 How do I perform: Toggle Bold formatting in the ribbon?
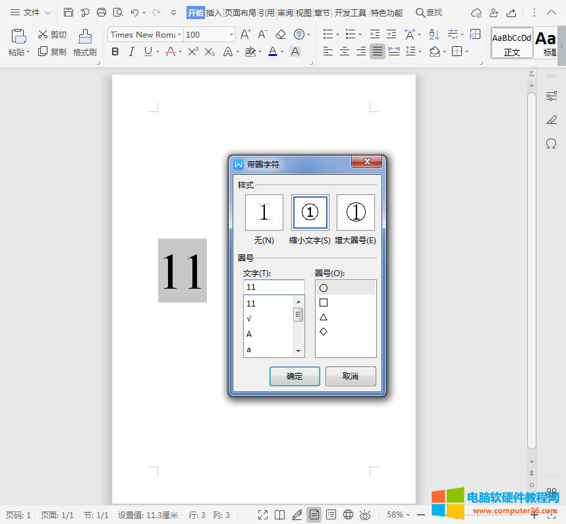(x=115, y=51)
